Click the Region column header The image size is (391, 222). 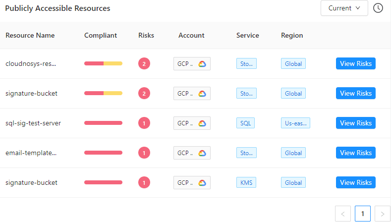pos(292,35)
